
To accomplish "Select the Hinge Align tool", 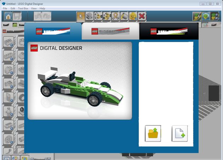I will (x=107, y=17).
